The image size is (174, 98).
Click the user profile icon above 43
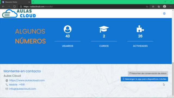(68, 29)
